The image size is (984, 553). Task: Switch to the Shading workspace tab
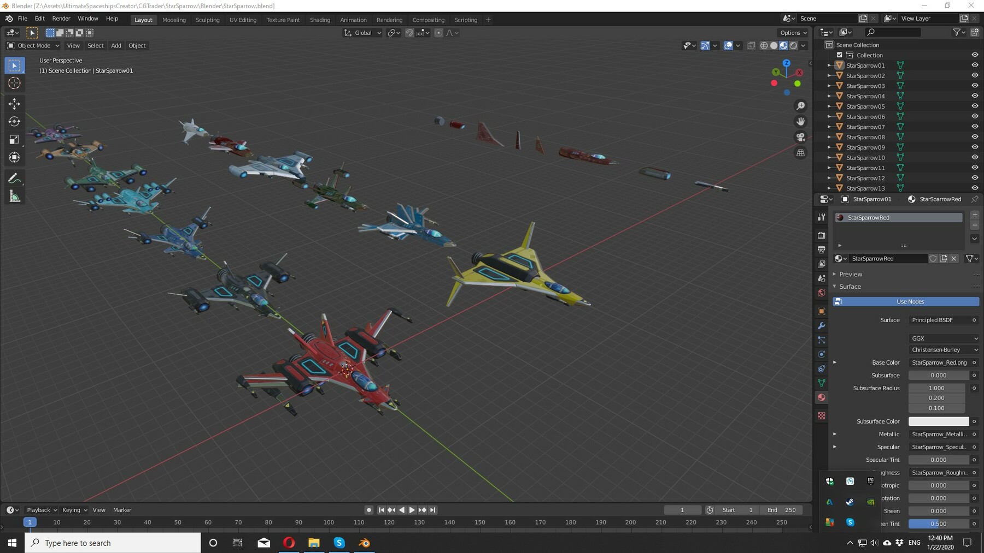click(320, 20)
